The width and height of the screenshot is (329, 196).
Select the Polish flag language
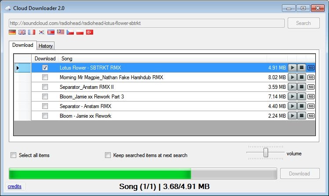click(80, 32)
